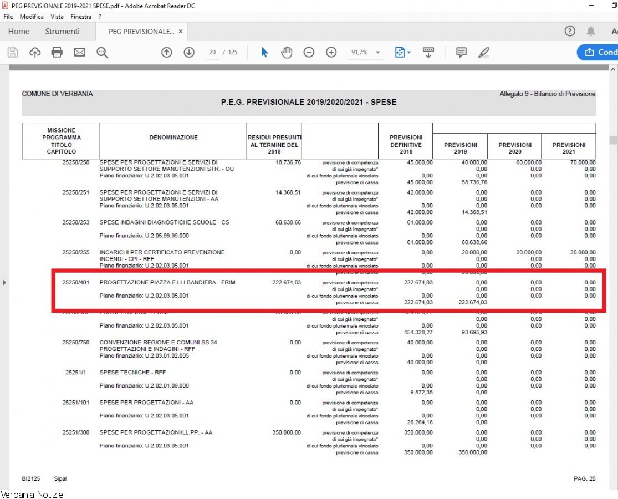618x499 pixels.
Task: Select the Hand pan tool
Action: 287,52
